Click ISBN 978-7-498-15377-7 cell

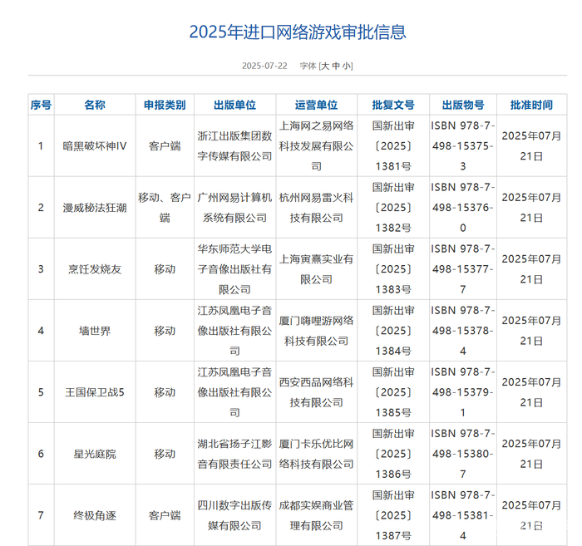coord(463,269)
